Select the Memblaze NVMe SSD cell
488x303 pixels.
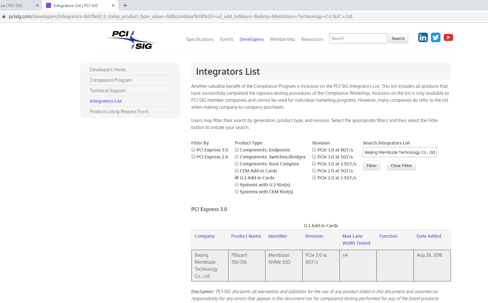284,266
